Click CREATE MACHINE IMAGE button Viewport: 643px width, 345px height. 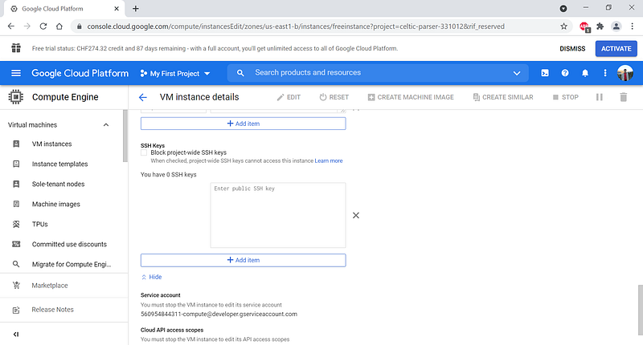[x=411, y=97]
